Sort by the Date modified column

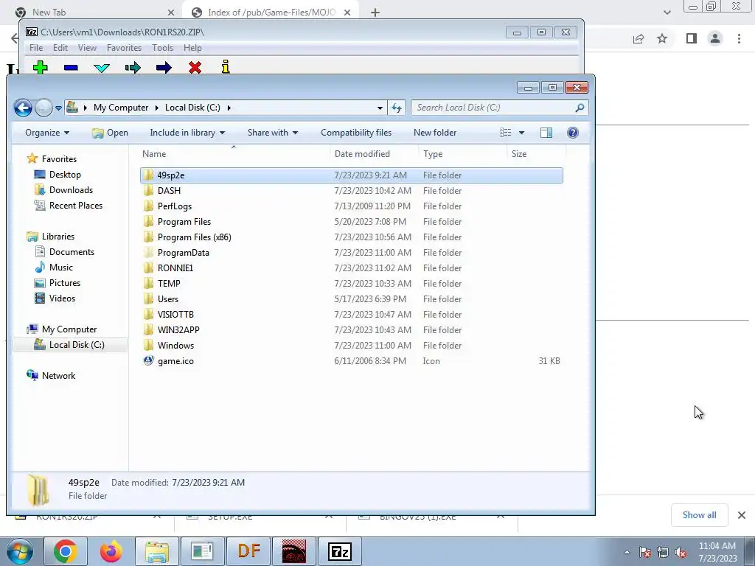[374, 154]
